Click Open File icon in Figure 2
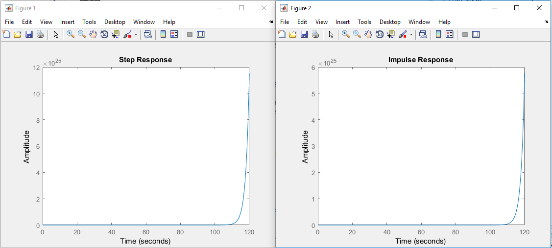The image size is (552, 248). click(x=293, y=34)
